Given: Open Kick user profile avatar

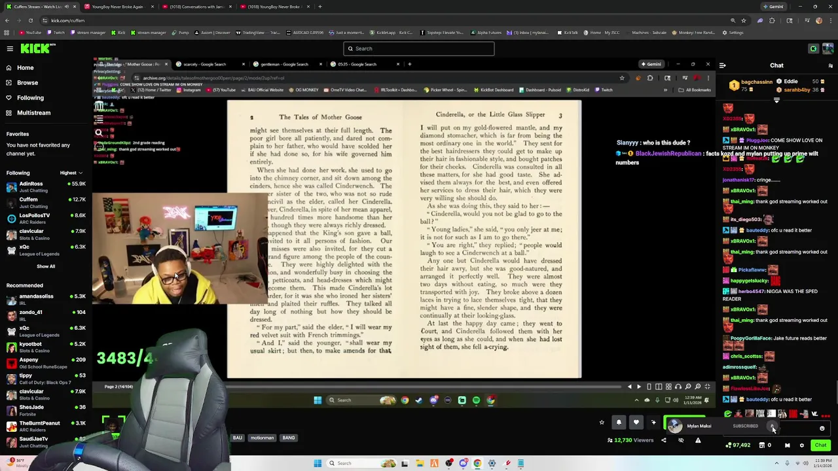Looking at the screenshot, I should coord(828,48).
